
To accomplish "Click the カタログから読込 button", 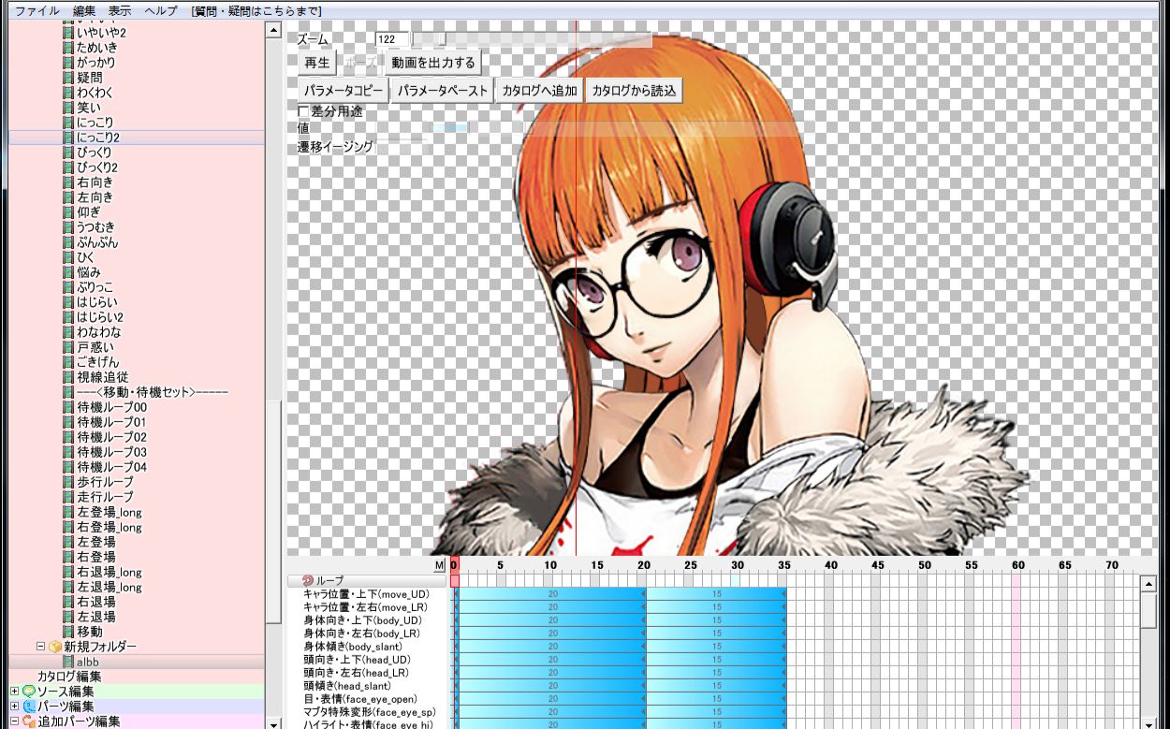I will point(633,91).
